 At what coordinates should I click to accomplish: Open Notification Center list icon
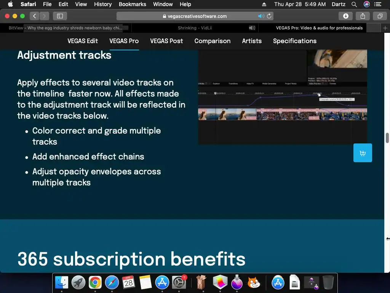click(378, 4)
